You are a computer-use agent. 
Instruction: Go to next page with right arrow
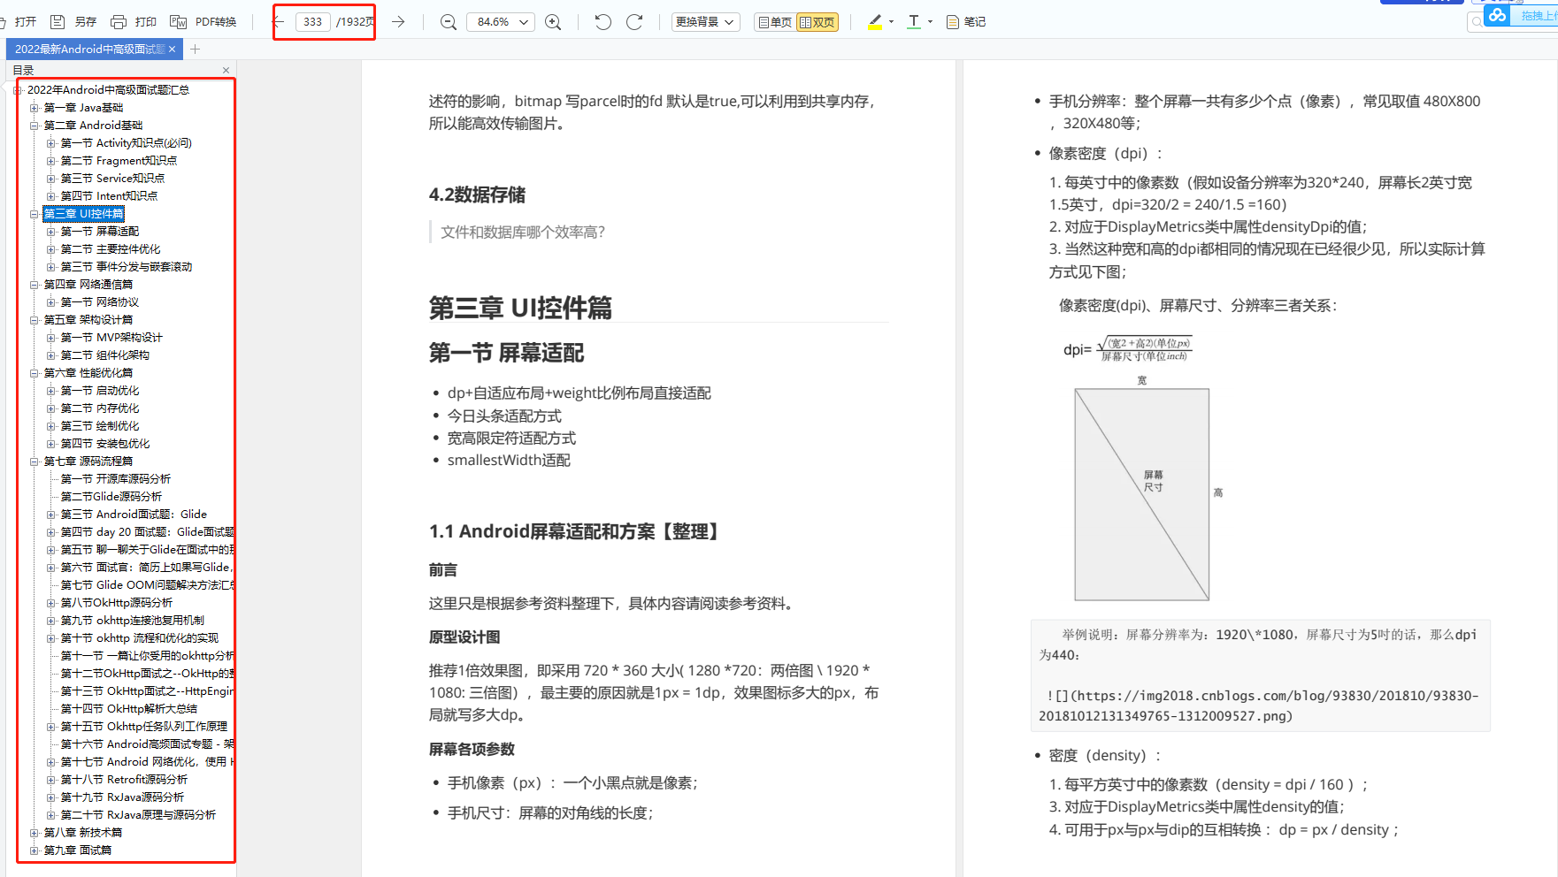[397, 21]
